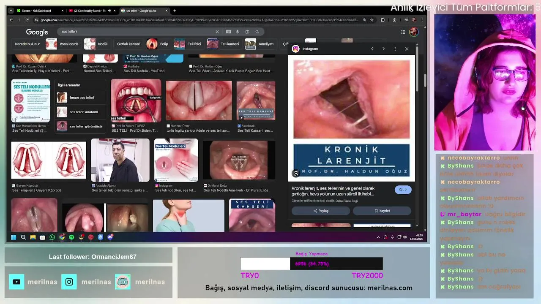Go back in the browser
The height and width of the screenshot is (304, 541).
[11, 20]
